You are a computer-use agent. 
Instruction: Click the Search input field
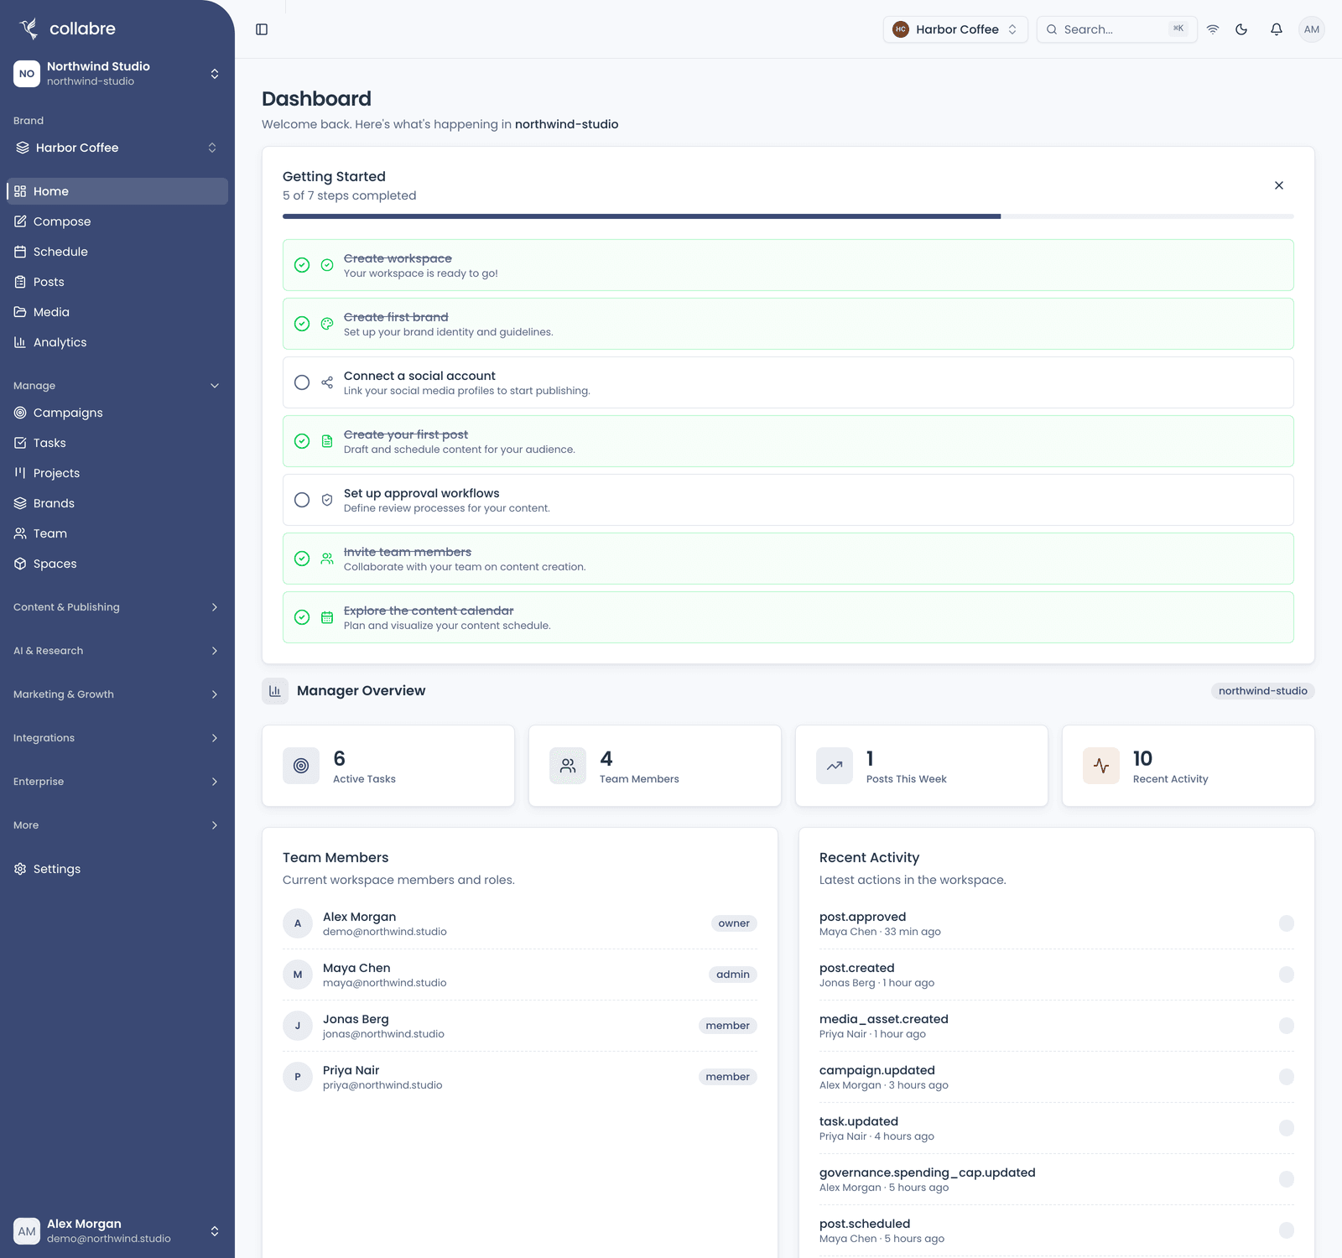(x=1116, y=29)
